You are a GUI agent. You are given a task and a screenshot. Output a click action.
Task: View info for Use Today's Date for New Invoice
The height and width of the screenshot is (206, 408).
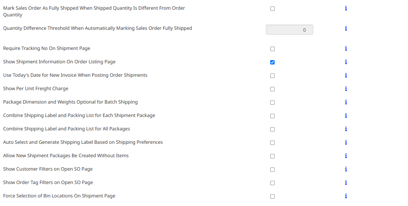coord(346,75)
